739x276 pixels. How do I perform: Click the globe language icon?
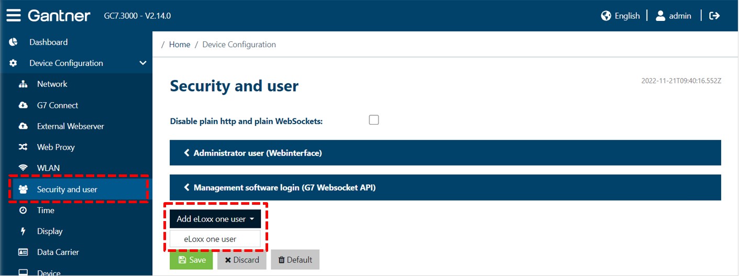(x=606, y=16)
